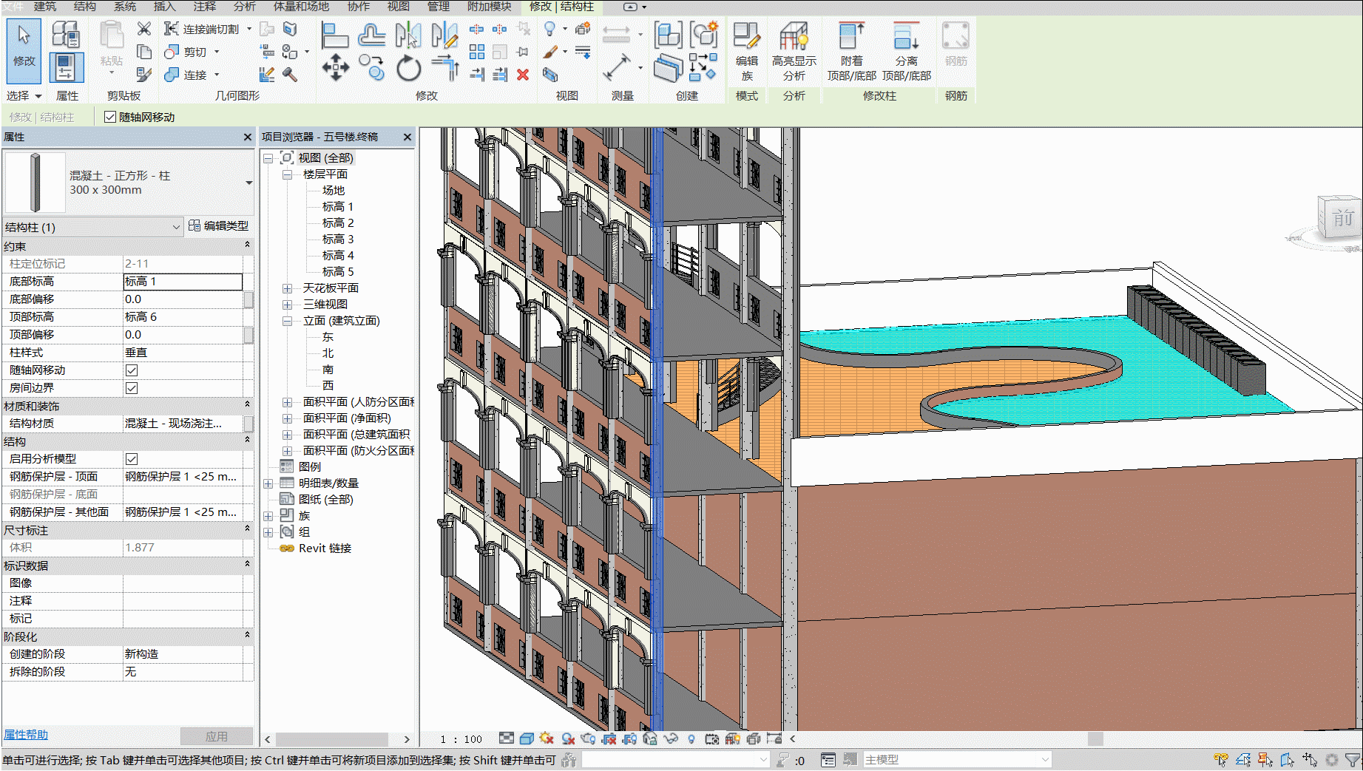Click the 编辑类型 button

(x=219, y=226)
